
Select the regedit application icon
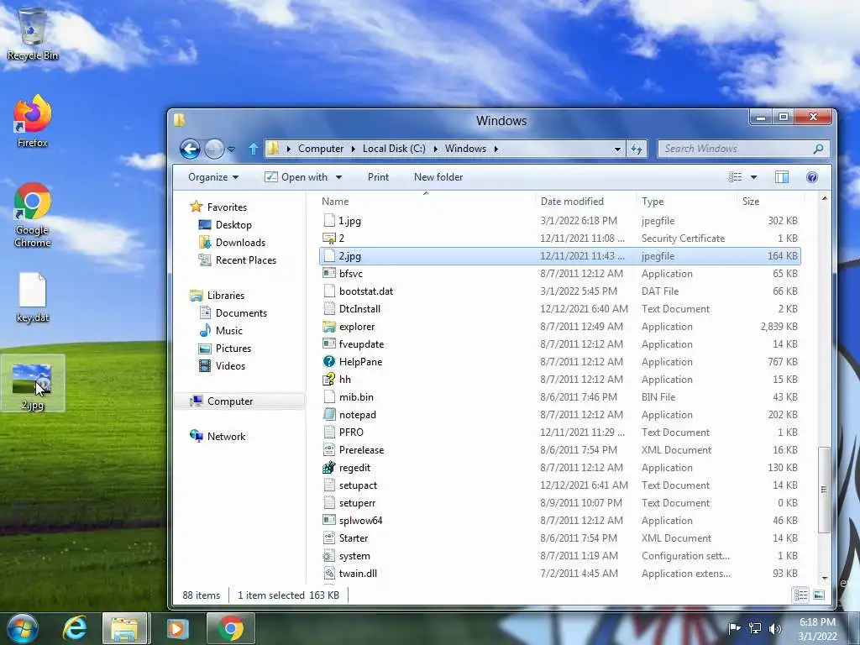(x=329, y=467)
